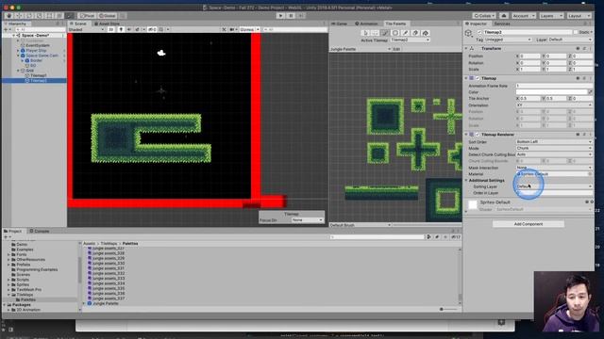This screenshot has height=339, width=604.
Task: Collapse the Transform component
Action: pyautogui.click(x=466, y=49)
